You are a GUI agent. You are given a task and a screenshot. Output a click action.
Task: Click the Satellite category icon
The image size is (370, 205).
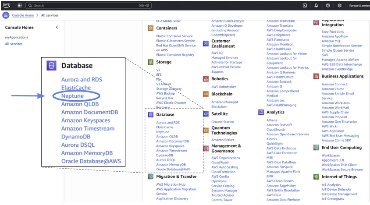pos(206,114)
